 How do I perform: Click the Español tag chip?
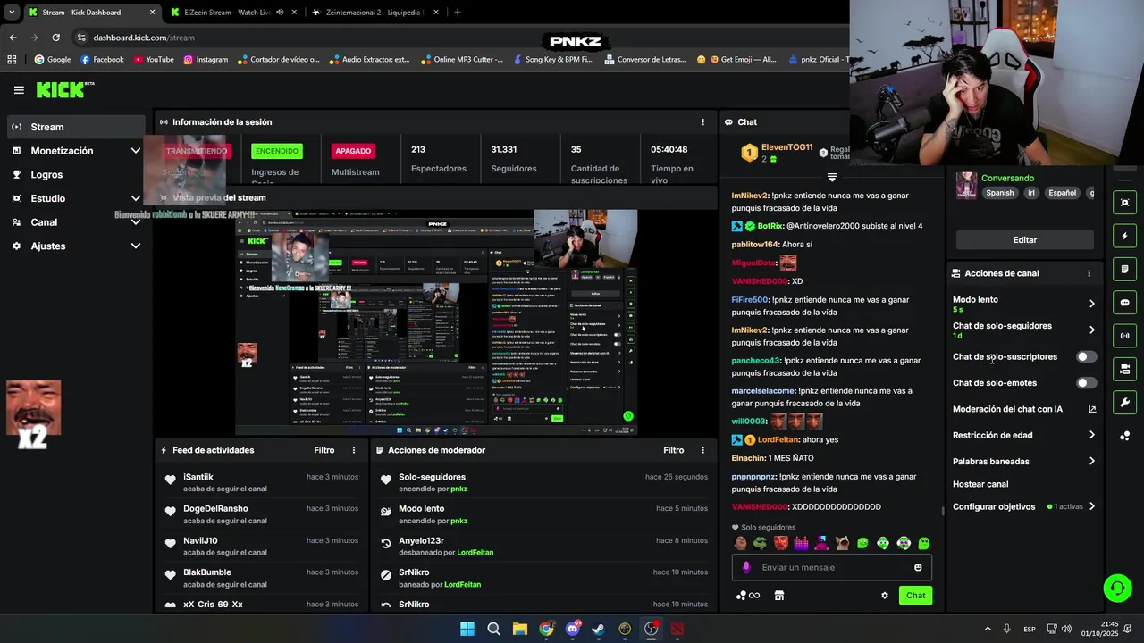(x=1063, y=193)
